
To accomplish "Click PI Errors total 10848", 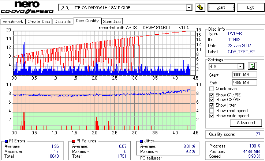I will (x=53, y=156).
